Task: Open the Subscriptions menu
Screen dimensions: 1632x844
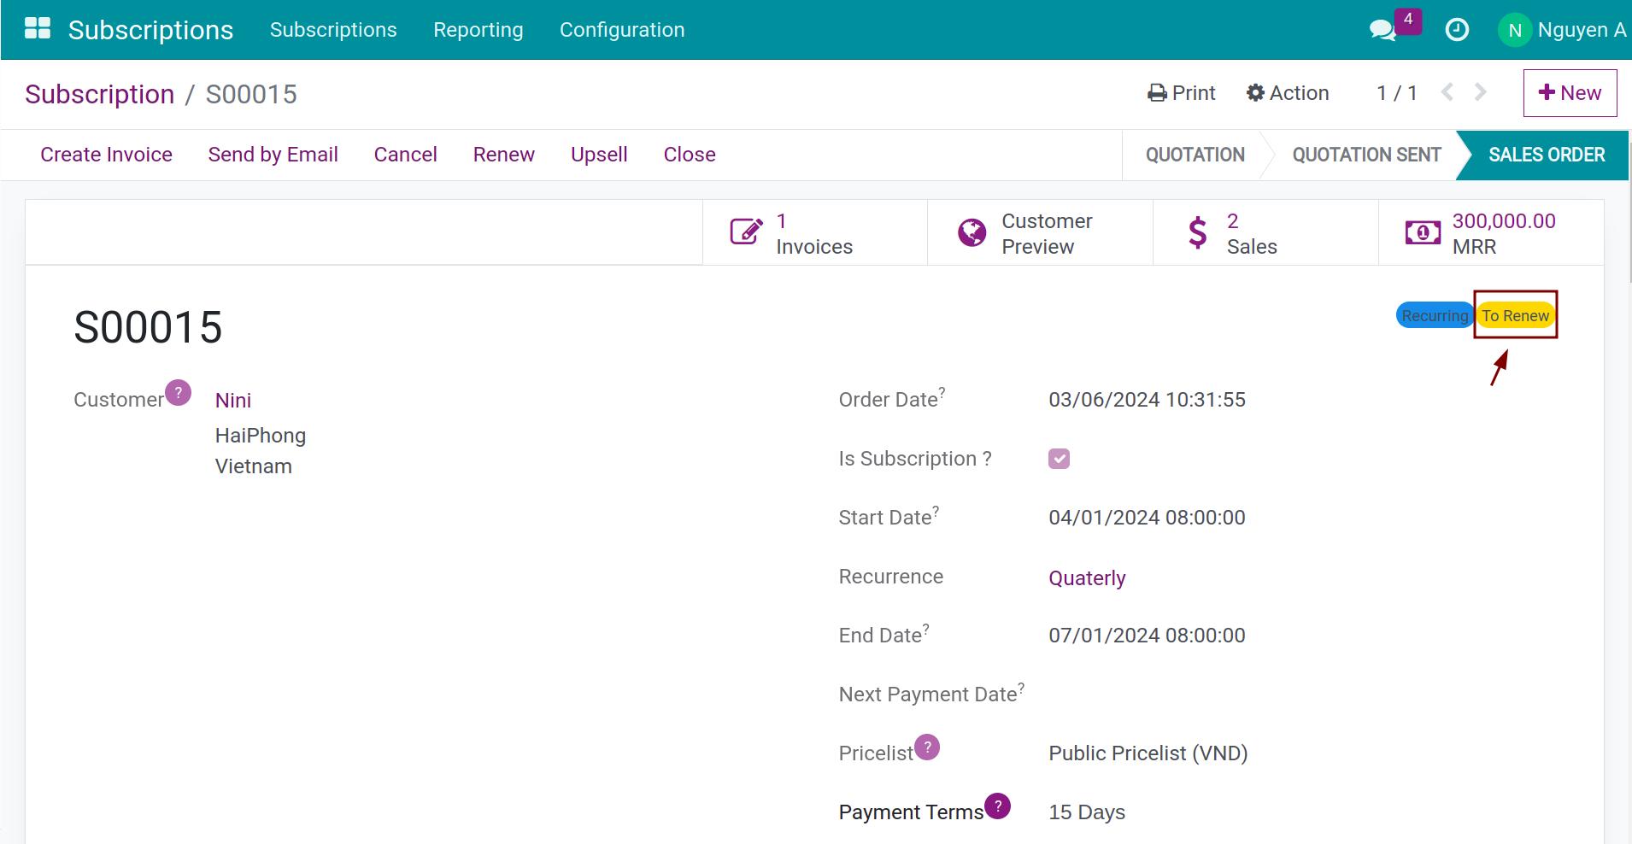Action: click(x=333, y=30)
